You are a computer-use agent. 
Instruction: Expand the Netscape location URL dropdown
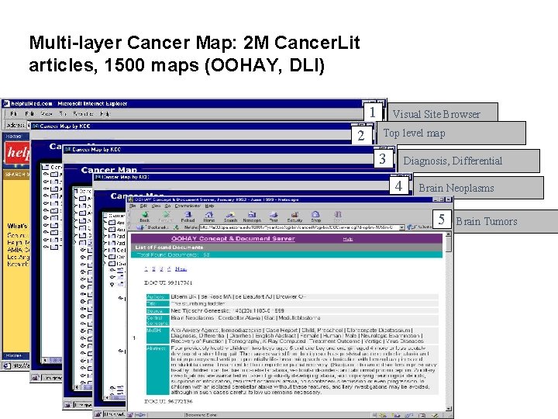click(x=401, y=227)
